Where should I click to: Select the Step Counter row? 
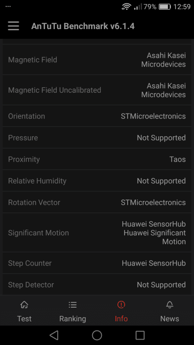point(97,263)
